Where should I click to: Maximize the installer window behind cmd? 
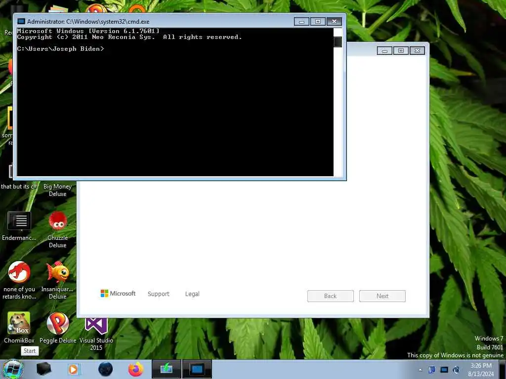pos(401,51)
